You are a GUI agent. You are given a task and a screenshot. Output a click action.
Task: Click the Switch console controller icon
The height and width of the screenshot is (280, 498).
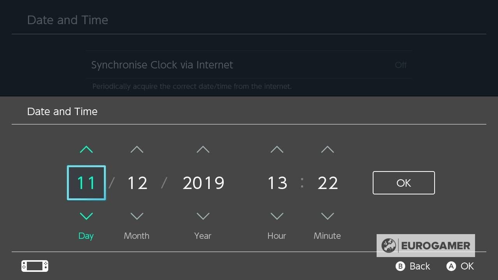point(35,266)
